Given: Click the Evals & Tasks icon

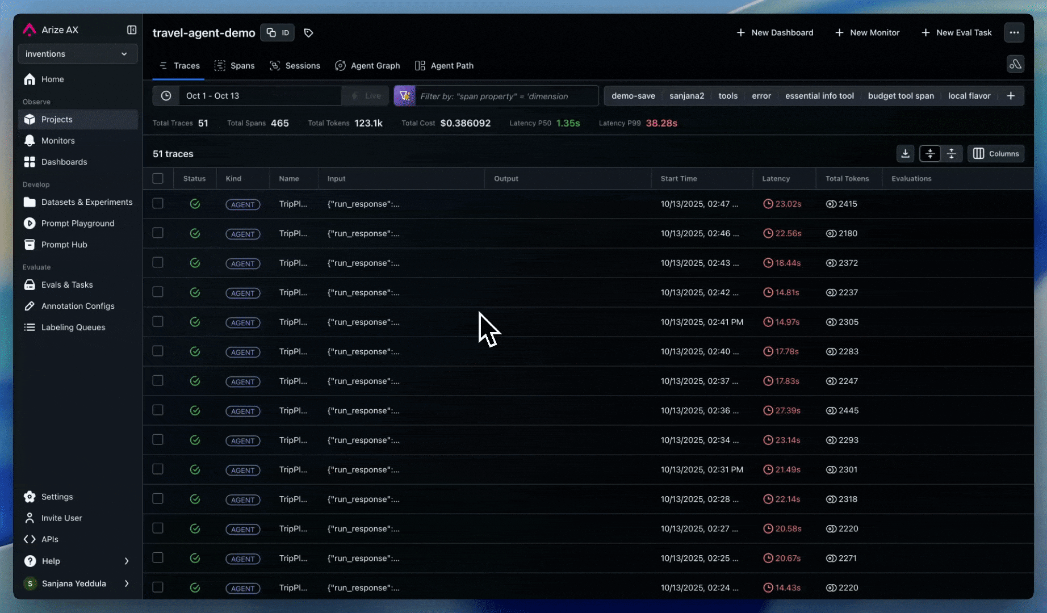Looking at the screenshot, I should (30, 285).
